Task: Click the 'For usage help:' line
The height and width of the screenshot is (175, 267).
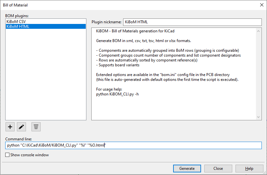Action: (109, 89)
